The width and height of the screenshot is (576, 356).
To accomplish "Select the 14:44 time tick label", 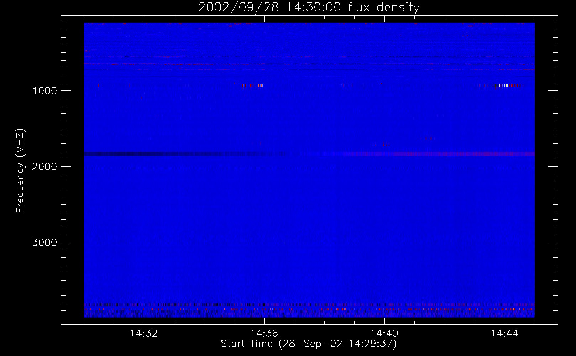I will (504, 334).
